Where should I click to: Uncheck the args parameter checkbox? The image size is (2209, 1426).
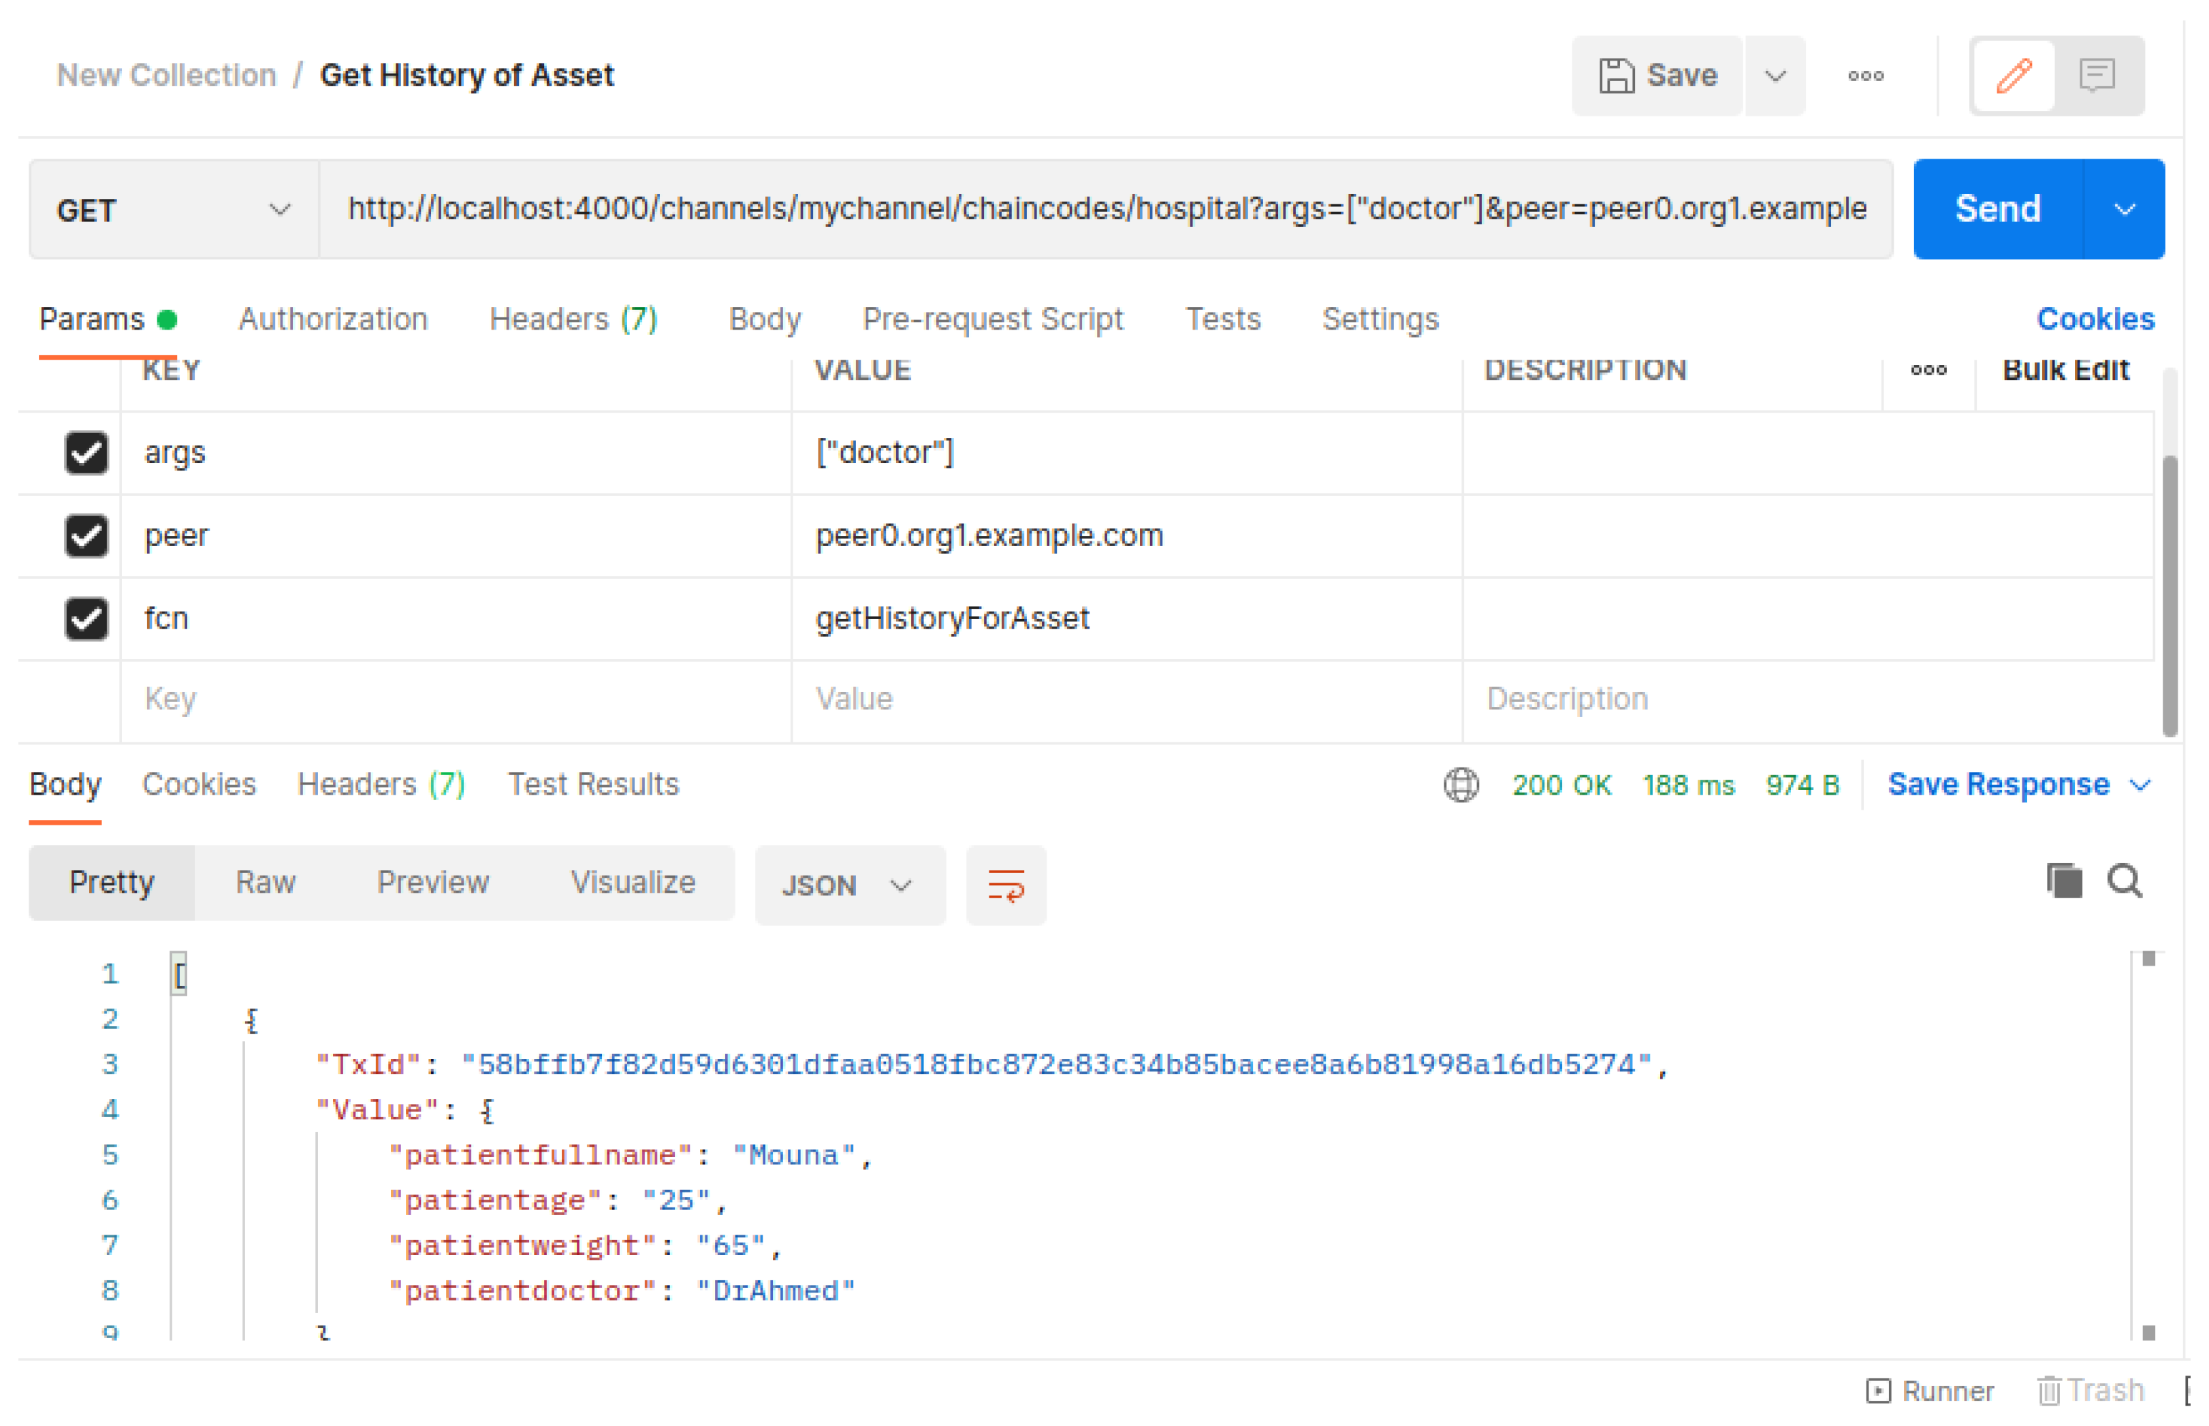tap(86, 453)
